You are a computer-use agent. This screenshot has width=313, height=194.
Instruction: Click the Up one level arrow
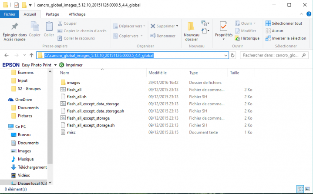[x=31, y=55]
